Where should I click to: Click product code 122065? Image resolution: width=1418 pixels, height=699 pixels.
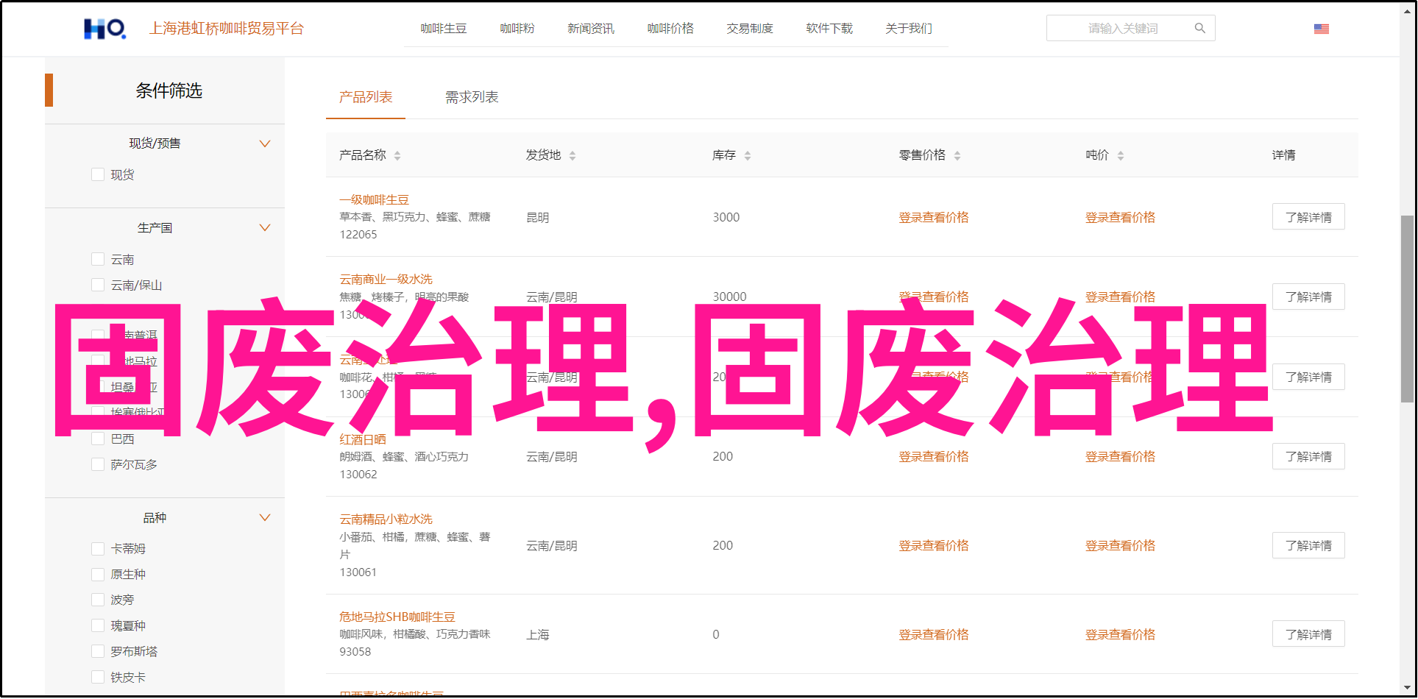pos(358,235)
